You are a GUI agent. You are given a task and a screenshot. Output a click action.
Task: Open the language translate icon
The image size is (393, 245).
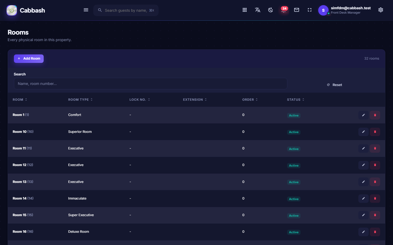coord(258,10)
